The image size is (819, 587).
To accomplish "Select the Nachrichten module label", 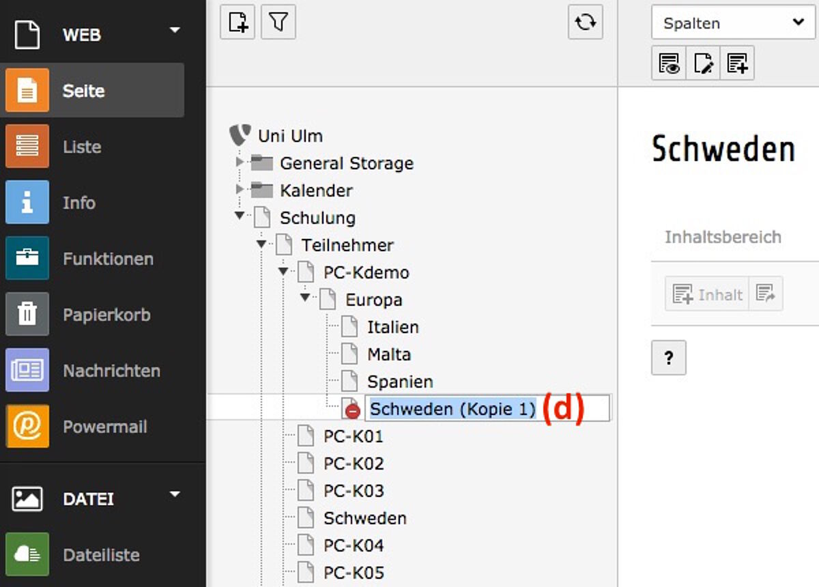I will pyautogui.click(x=111, y=371).
